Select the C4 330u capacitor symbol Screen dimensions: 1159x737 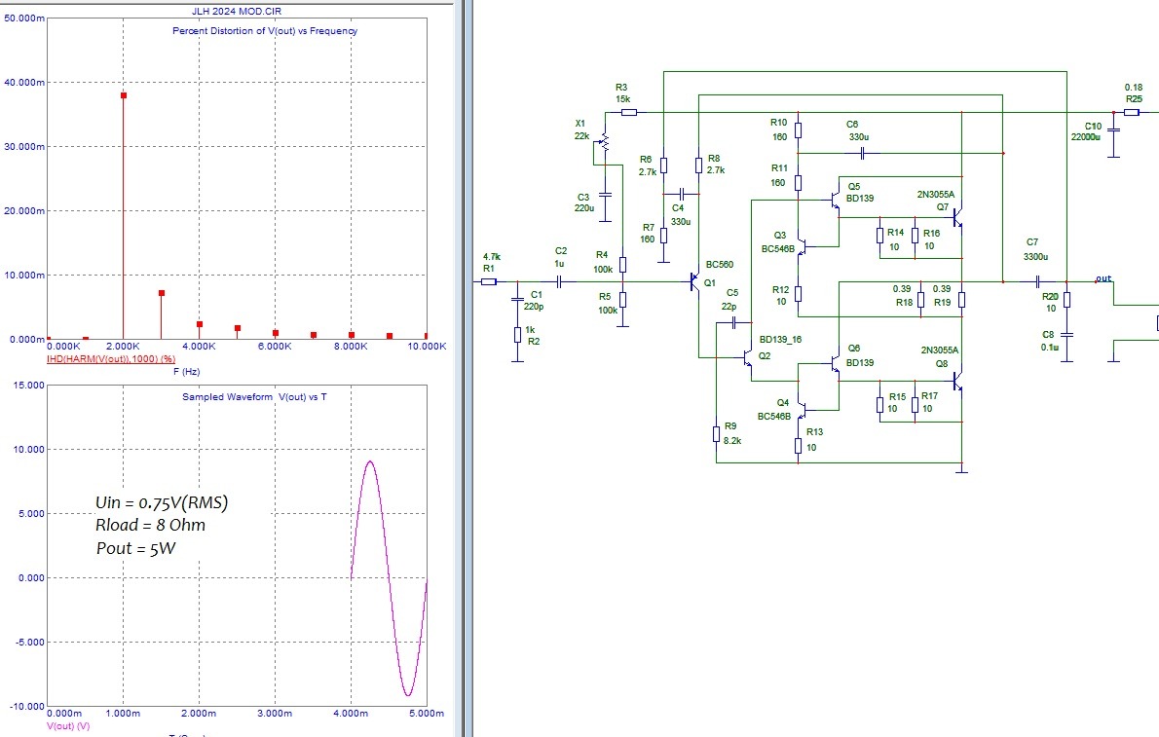682,194
